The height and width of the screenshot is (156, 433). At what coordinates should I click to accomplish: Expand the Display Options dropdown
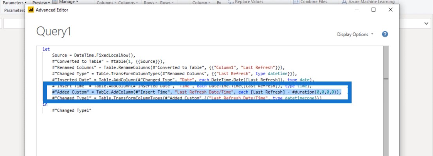point(355,34)
